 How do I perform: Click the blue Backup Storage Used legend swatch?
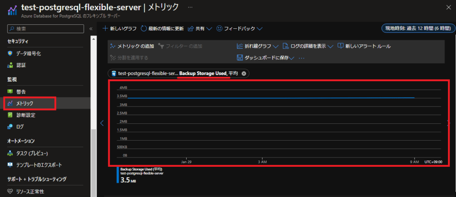[118, 175]
